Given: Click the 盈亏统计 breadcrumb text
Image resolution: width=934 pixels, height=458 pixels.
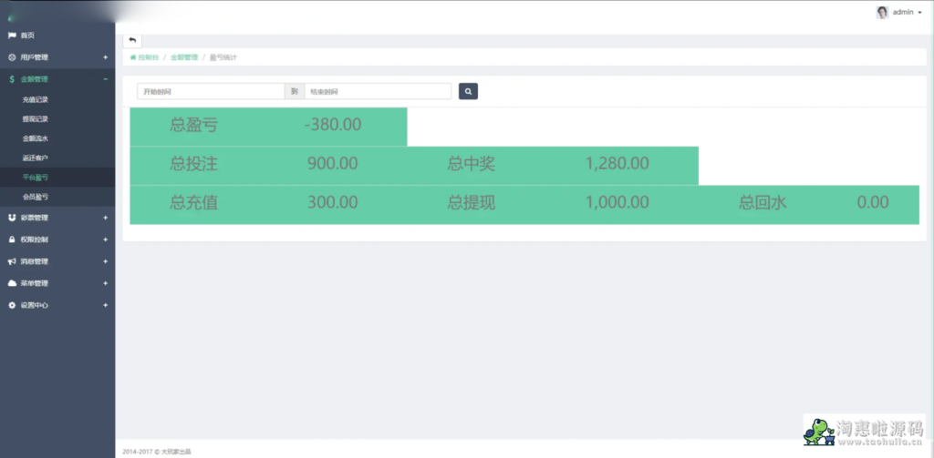Looking at the screenshot, I should point(224,57).
